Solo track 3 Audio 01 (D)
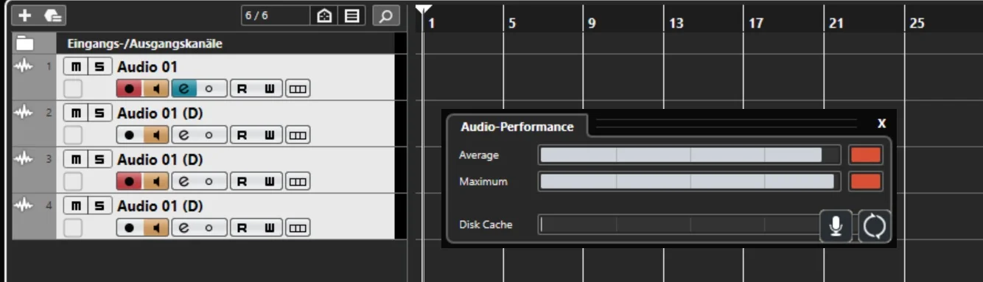The width and height of the screenshot is (983, 282). coord(99,160)
